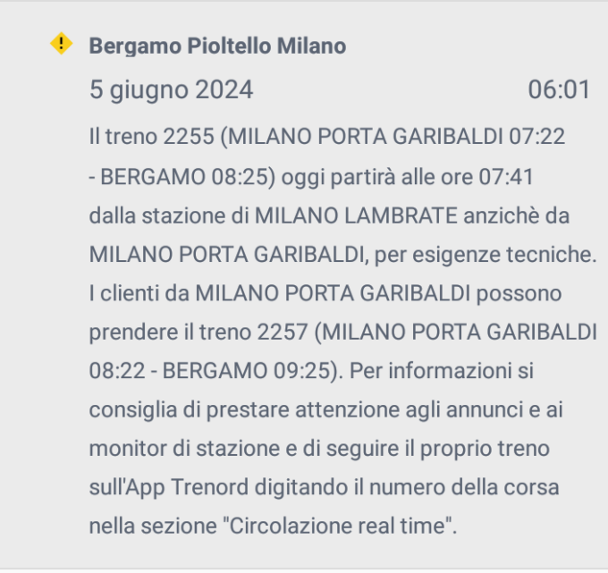The image size is (608, 573).
Task: Select the phrase "per esigenze tecniche"
Action: pyautogui.click(x=486, y=255)
